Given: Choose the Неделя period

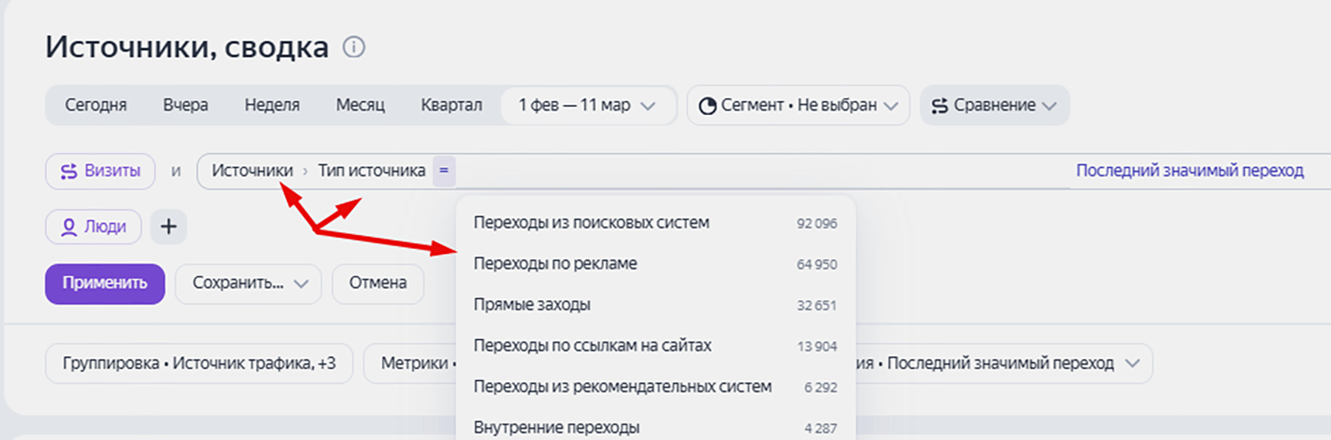Looking at the screenshot, I should [x=272, y=105].
